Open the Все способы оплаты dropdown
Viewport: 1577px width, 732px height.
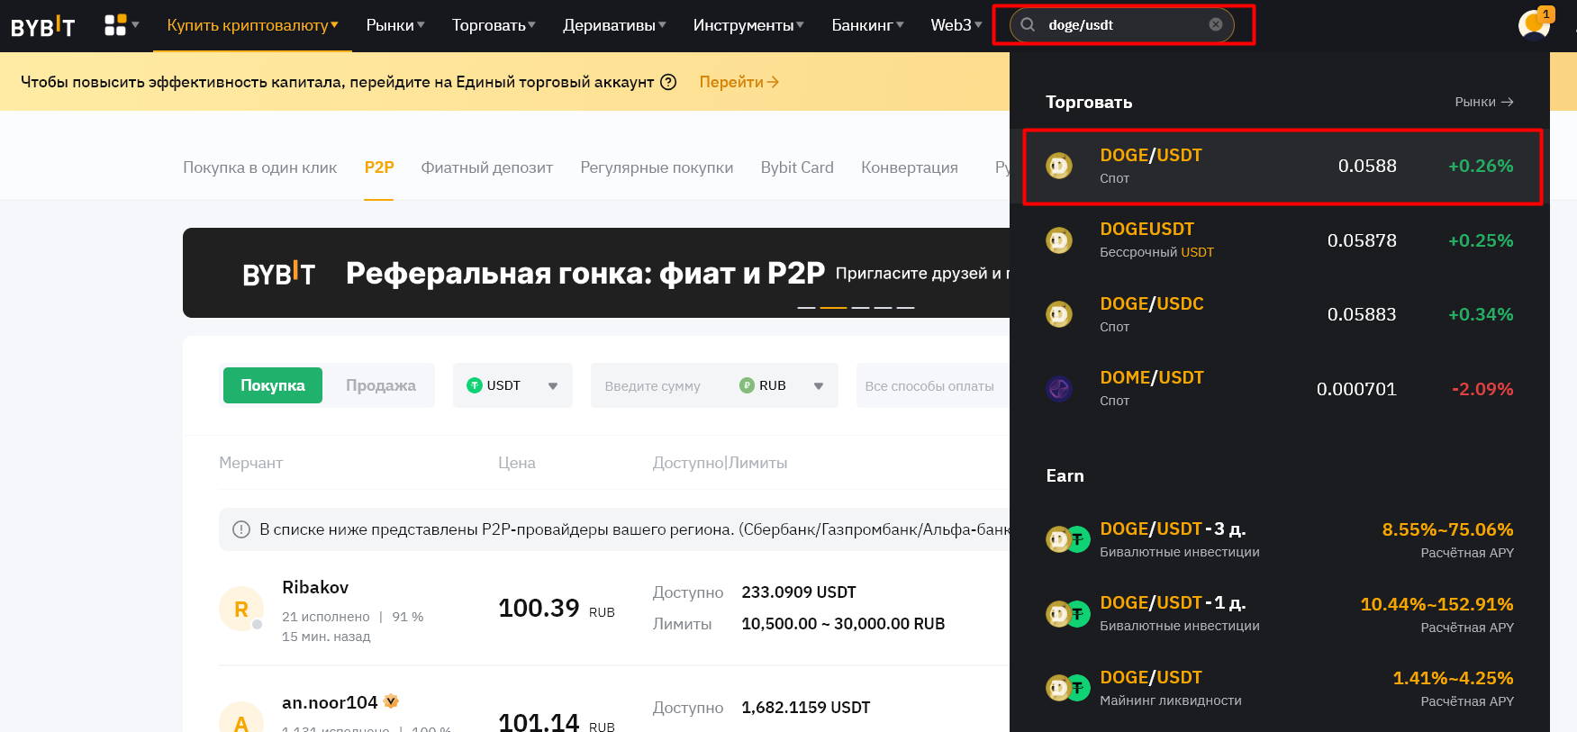(x=932, y=385)
